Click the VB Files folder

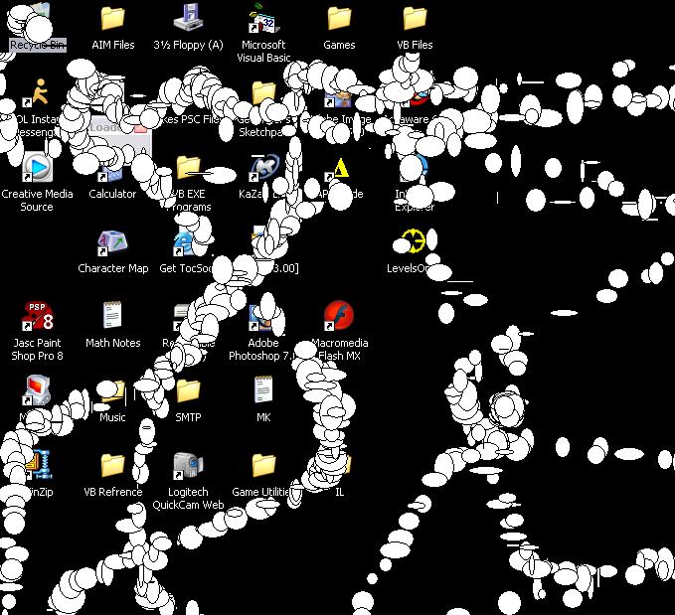415,19
